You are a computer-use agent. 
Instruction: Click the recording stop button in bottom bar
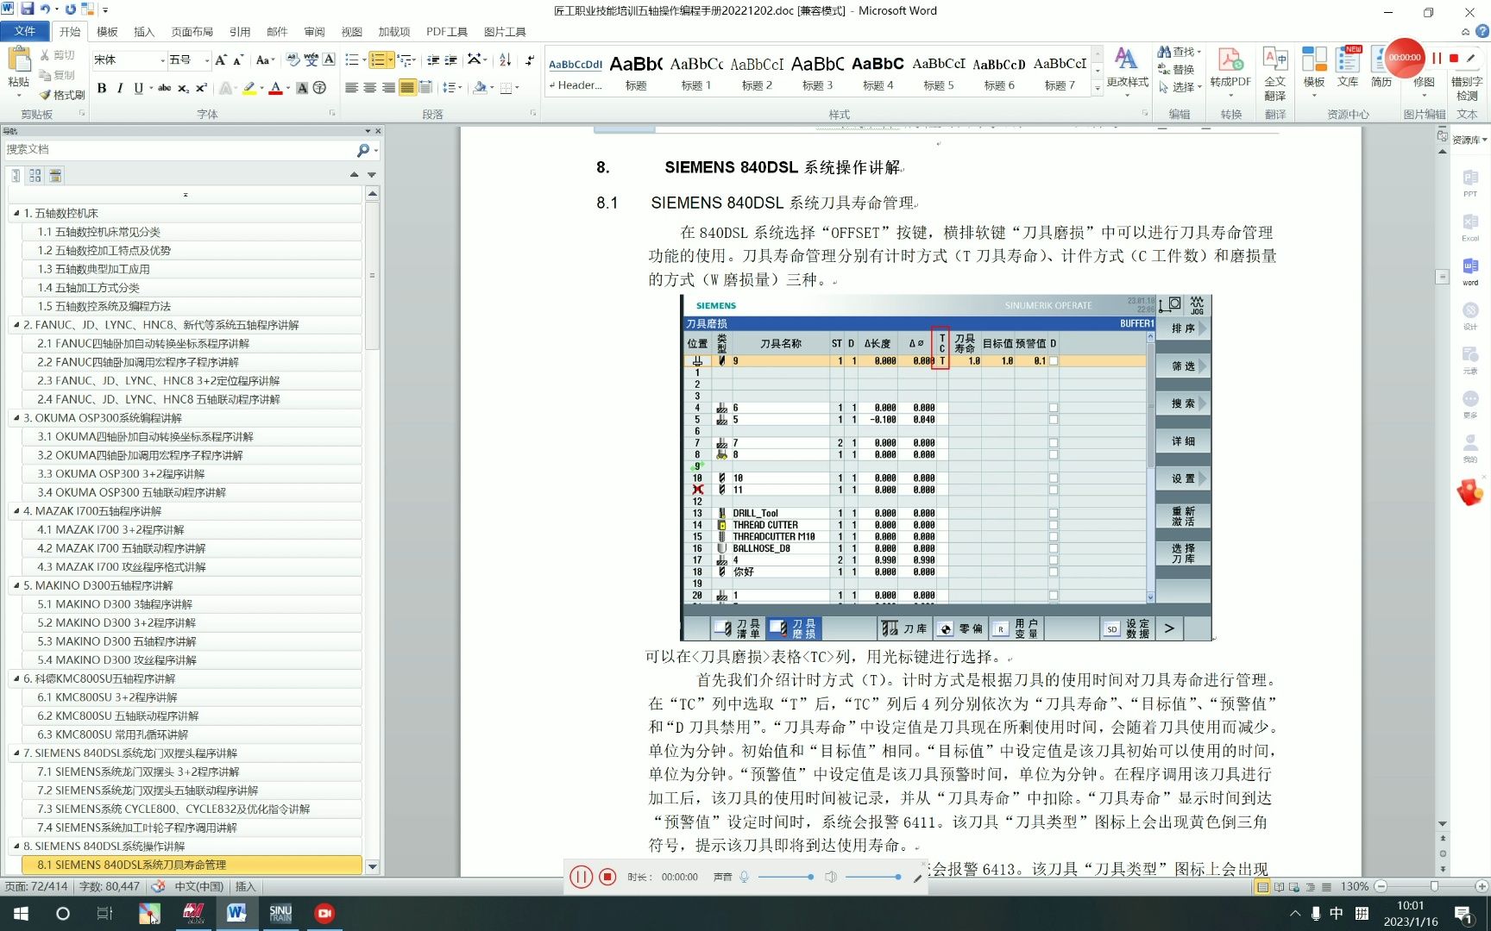607,877
